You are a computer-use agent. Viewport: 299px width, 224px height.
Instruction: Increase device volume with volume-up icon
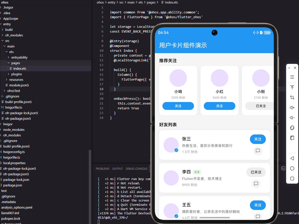click(292, 107)
